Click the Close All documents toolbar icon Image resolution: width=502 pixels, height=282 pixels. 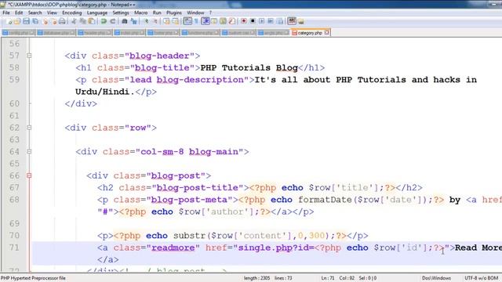54,21
